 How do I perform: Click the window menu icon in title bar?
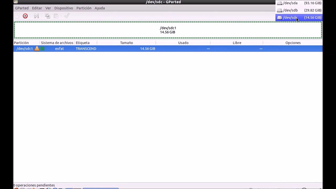point(16,2)
